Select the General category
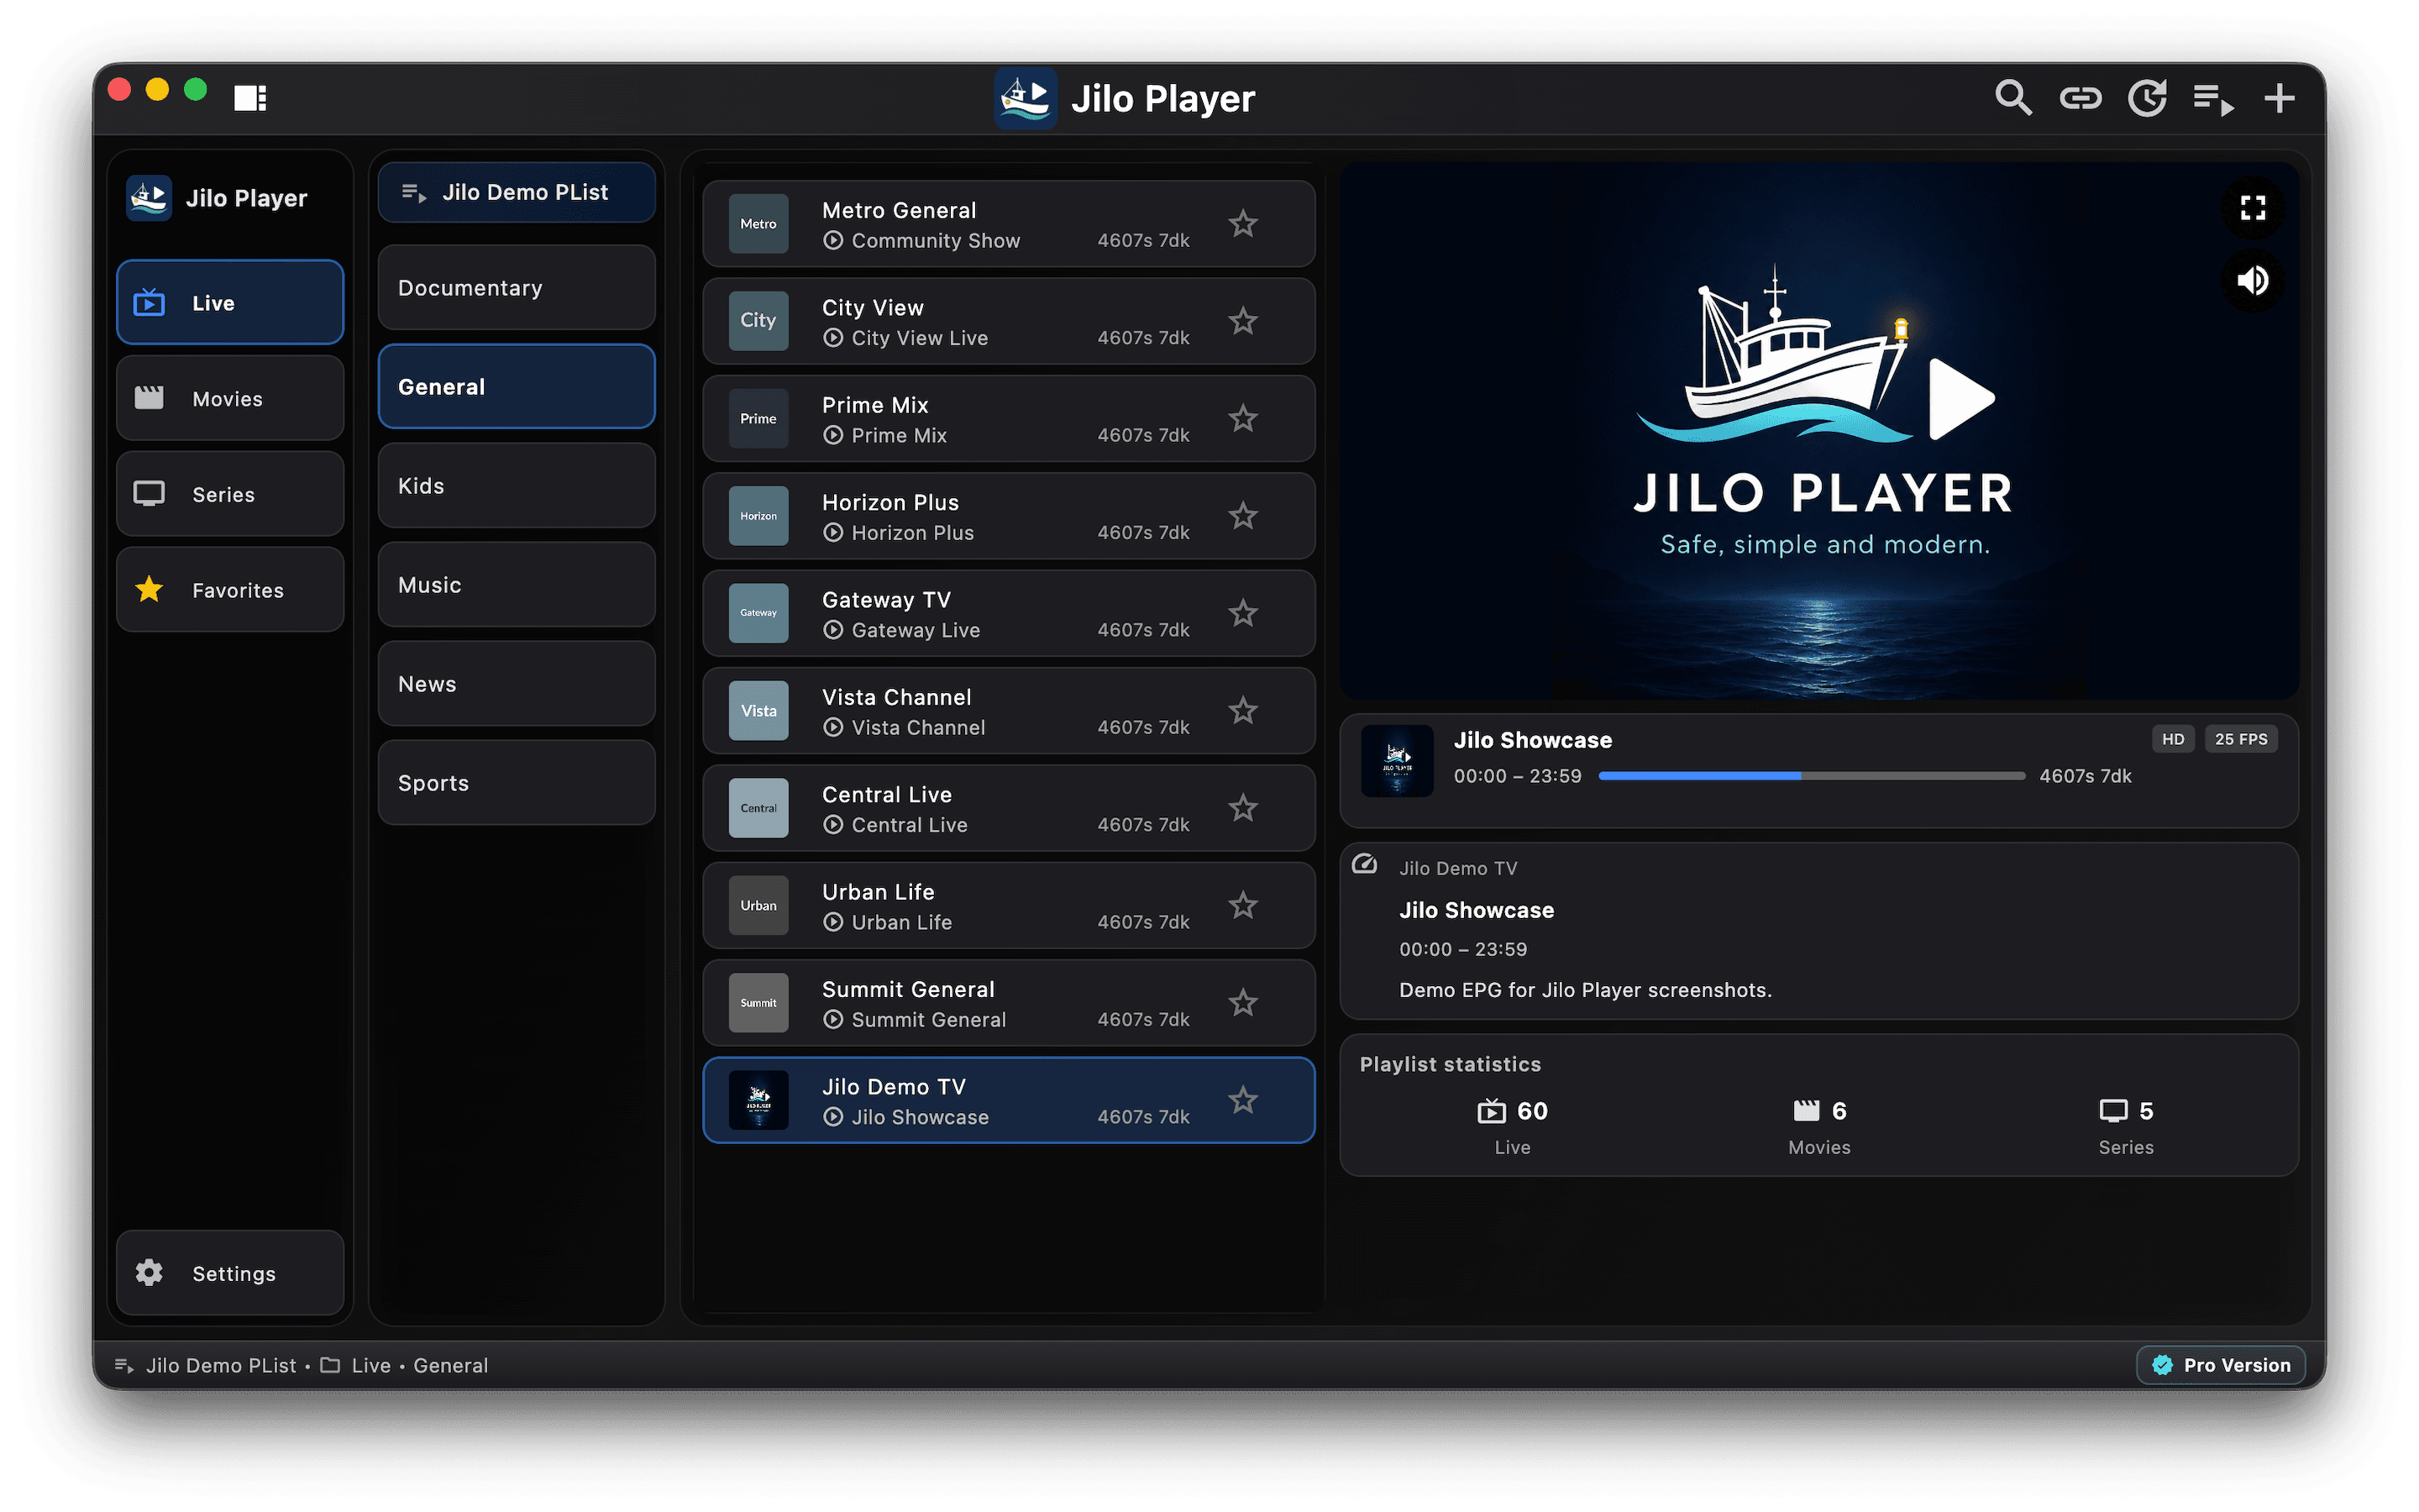Viewport: 2419px width, 1512px height. click(x=517, y=387)
